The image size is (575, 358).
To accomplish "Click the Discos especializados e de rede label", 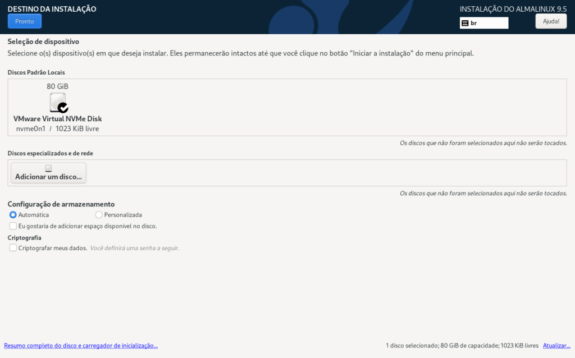I will (x=50, y=153).
